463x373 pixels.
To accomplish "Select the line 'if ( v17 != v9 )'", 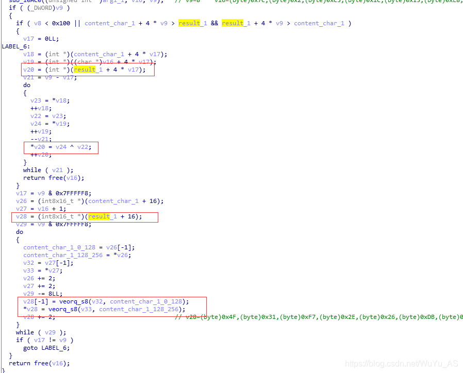I will coord(44,340).
